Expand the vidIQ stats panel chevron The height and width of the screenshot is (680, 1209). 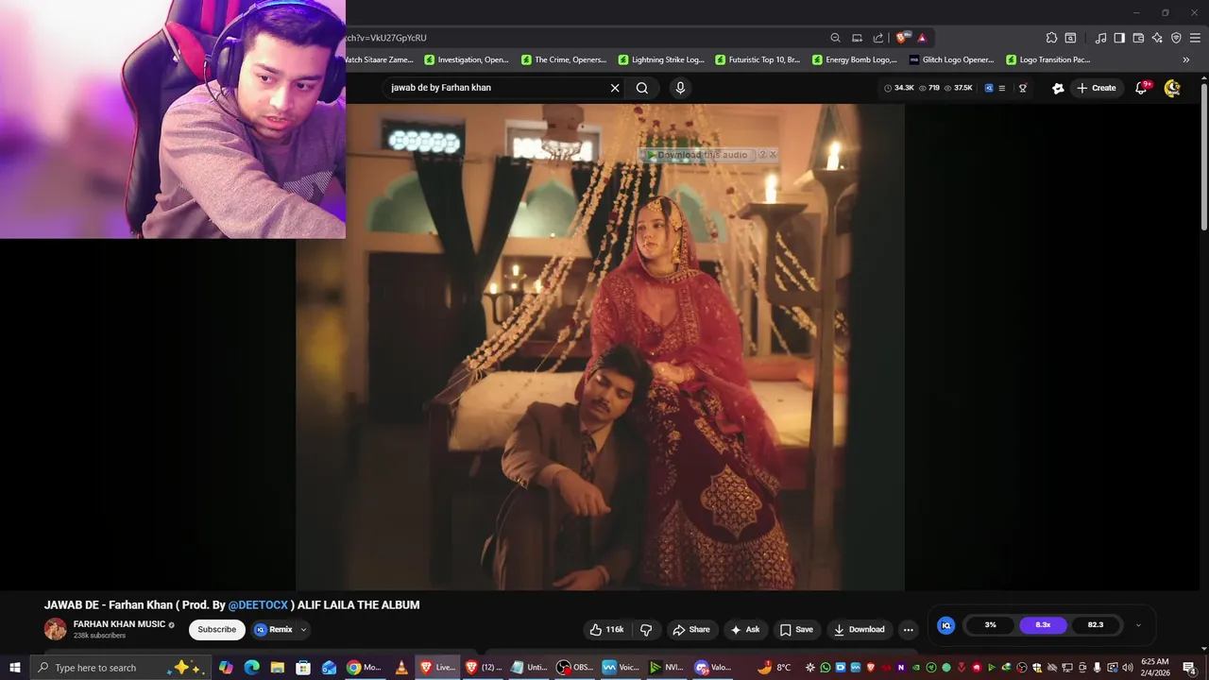(x=1138, y=625)
